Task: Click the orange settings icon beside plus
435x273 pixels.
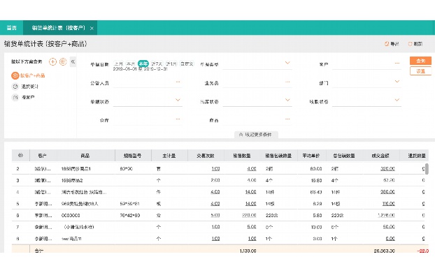Action: (x=63, y=61)
